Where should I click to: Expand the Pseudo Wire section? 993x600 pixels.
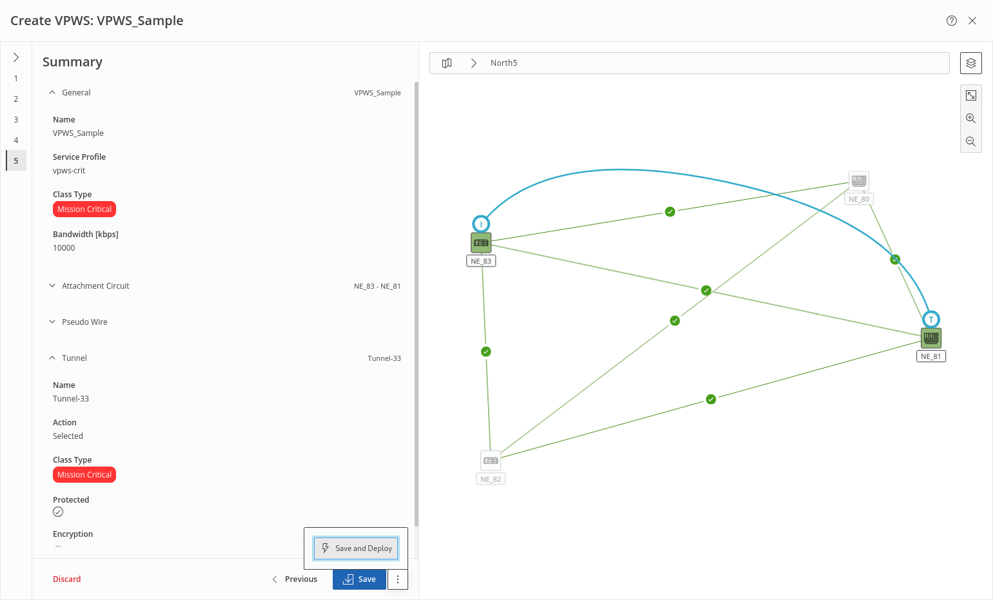52,322
